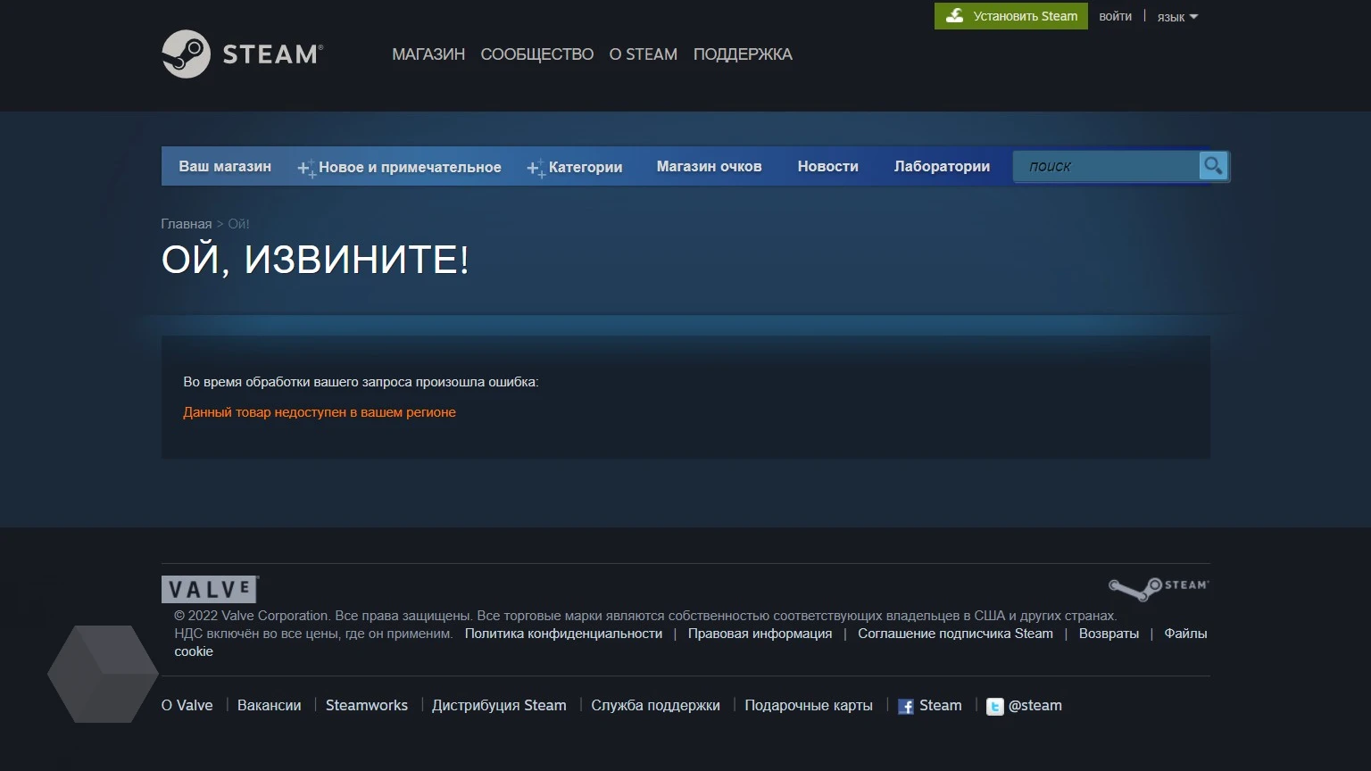Go to Лаборатории tab
Image resolution: width=1371 pixels, height=771 pixels.
(x=942, y=166)
